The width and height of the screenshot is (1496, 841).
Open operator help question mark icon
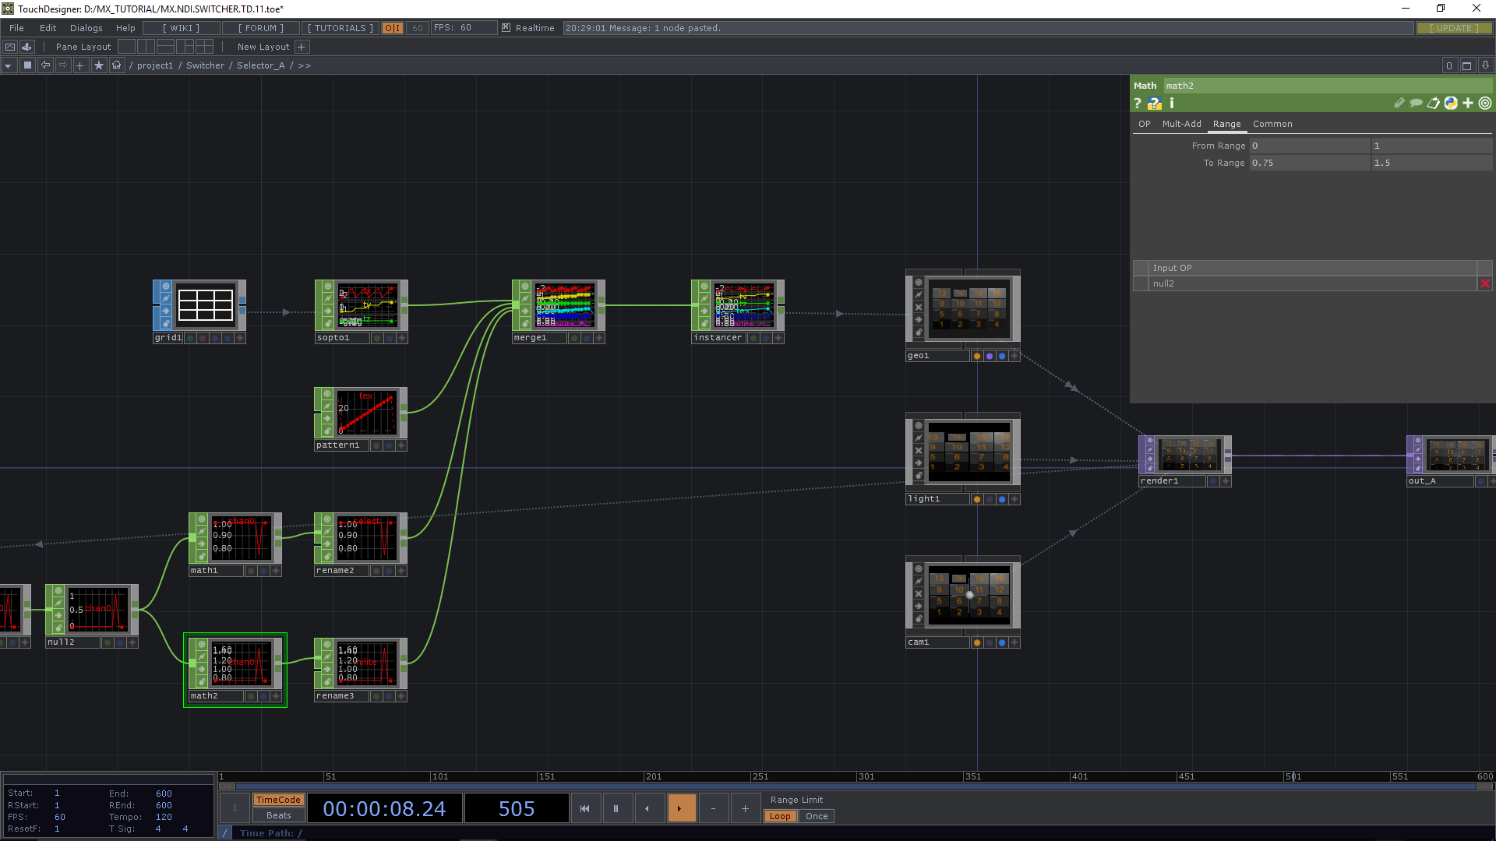click(x=1138, y=104)
